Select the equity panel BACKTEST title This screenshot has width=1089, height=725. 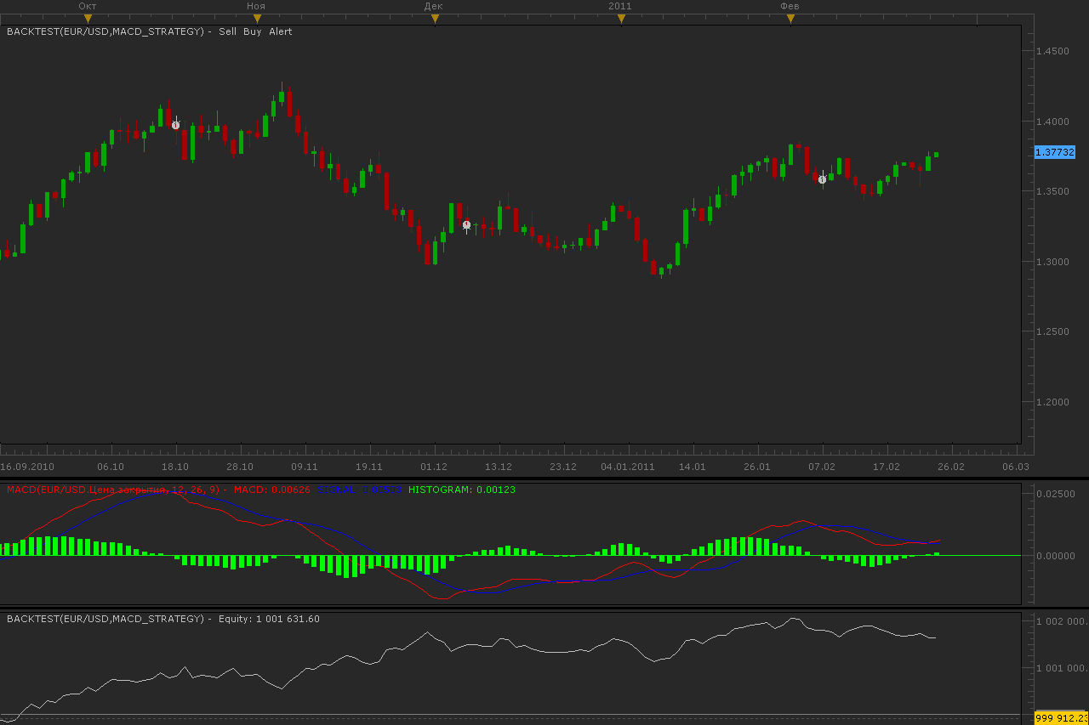tap(106, 619)
